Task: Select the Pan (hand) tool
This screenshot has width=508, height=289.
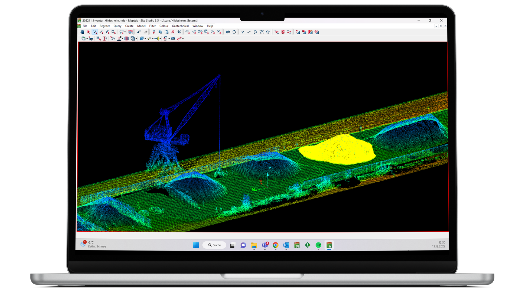Action: 83,32
